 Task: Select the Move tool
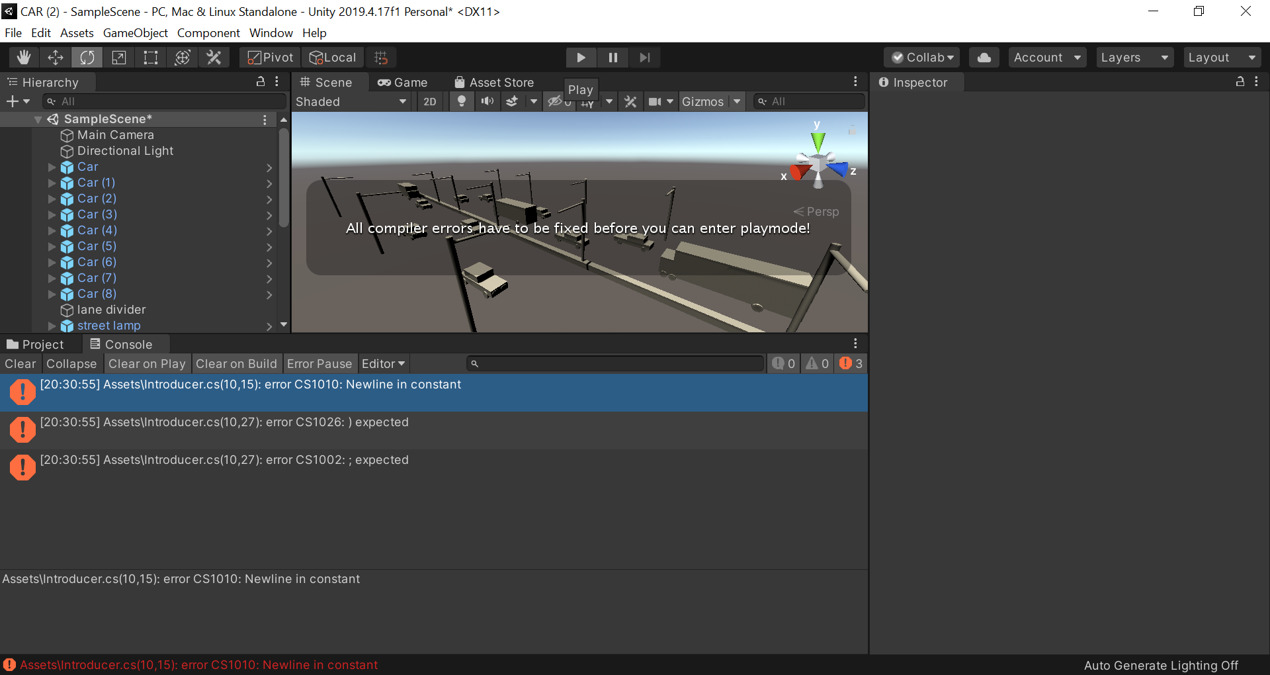click(56, 58)
